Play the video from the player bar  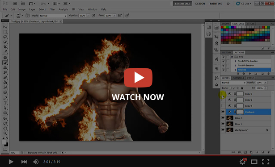pyautogui.click(x=11, y=162)
